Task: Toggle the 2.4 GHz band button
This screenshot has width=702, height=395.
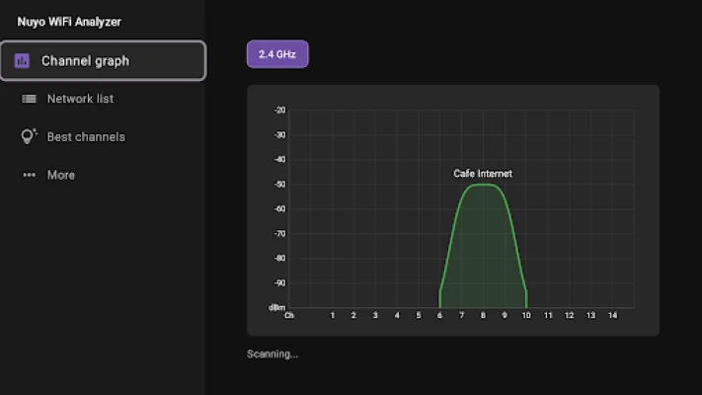Action: pos(277,55)
